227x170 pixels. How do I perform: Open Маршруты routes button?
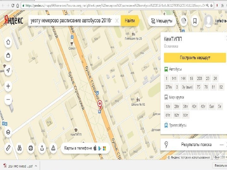[x=162, y=21]
